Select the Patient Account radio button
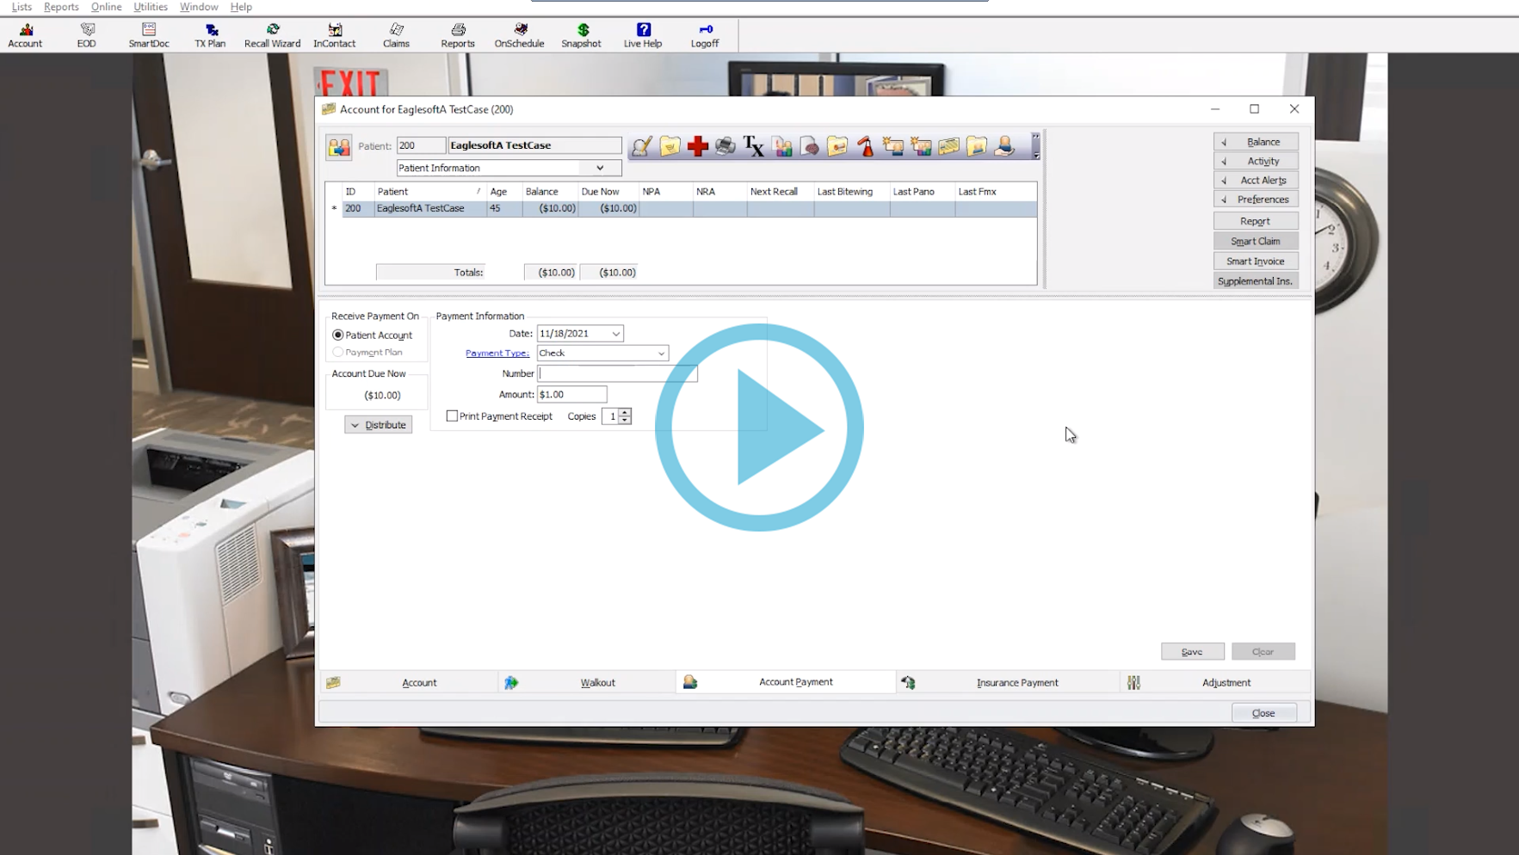 pyautogui.click(x=338, y=335)
